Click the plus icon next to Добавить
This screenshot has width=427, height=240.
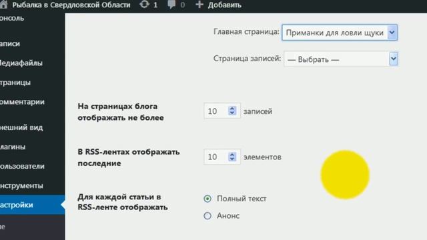(x=199, y=5)
